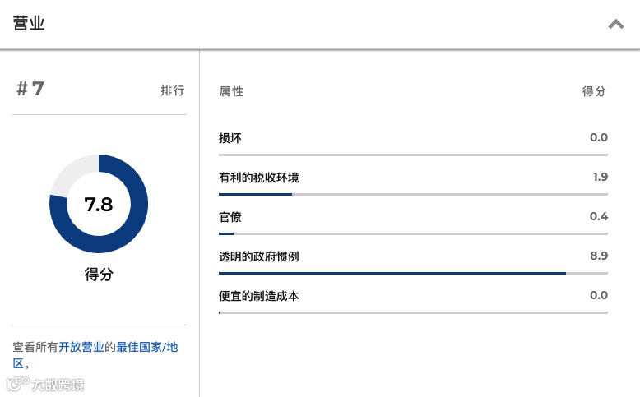The height and width of the screenshot is (397, 640).
Task: Select the 便宜的制造成本 attribute label
Action: (x=258, y=296)
